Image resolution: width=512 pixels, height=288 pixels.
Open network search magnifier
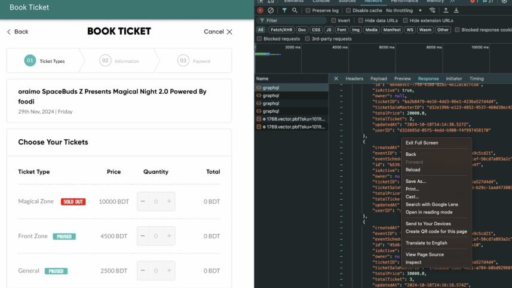click(x=295, y=10)
